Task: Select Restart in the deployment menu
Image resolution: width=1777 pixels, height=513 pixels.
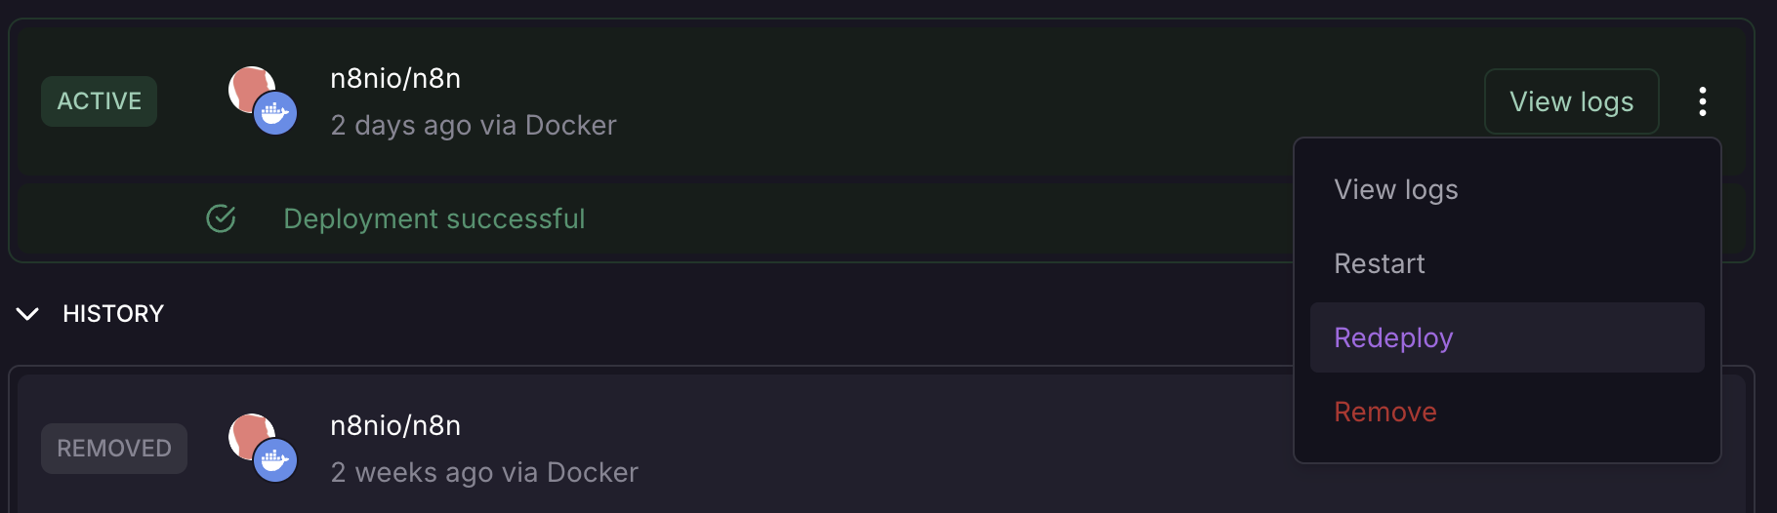Action: (1379, 263)
